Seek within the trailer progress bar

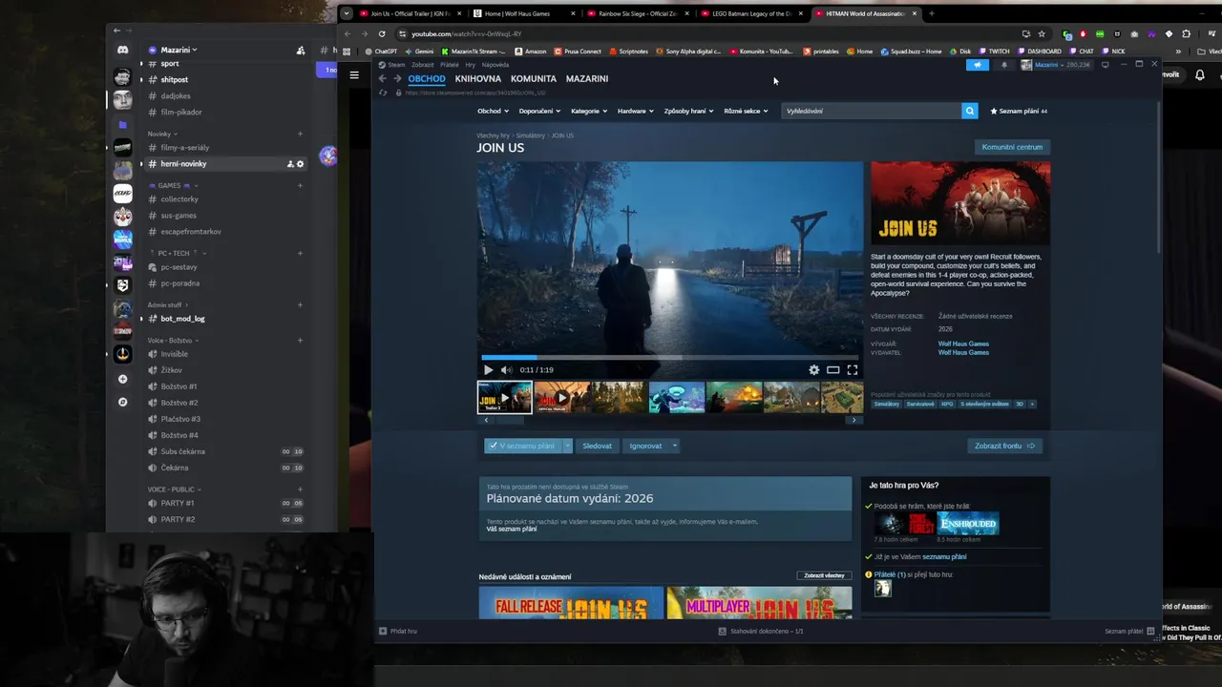(x=669, y=358)
